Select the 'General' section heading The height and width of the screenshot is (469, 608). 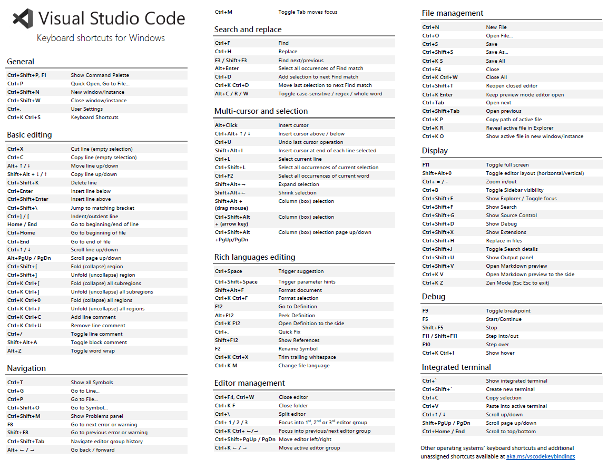(x=21, y=62)
